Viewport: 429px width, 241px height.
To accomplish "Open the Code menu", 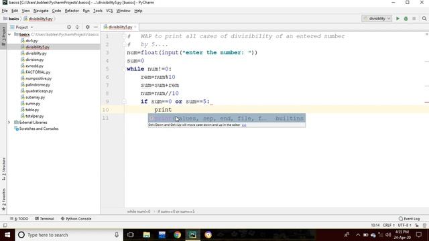I will point(56,11).
